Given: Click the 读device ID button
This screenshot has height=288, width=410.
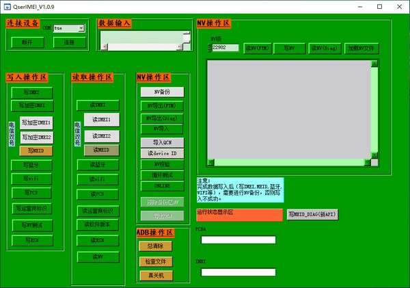Looking at the screenshot, I should click(162, 153).
